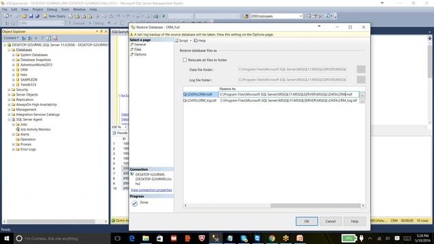Open Microsoft Edge from the taskbar
The image size is (434, 244).
pos(132,238)
